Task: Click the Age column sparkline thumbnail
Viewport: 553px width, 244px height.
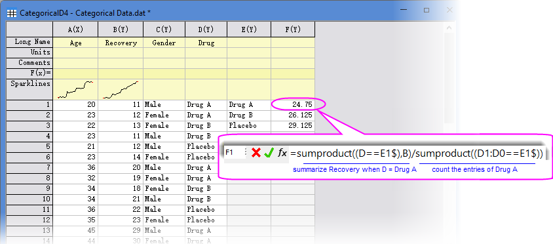Action: pos(75,90)
